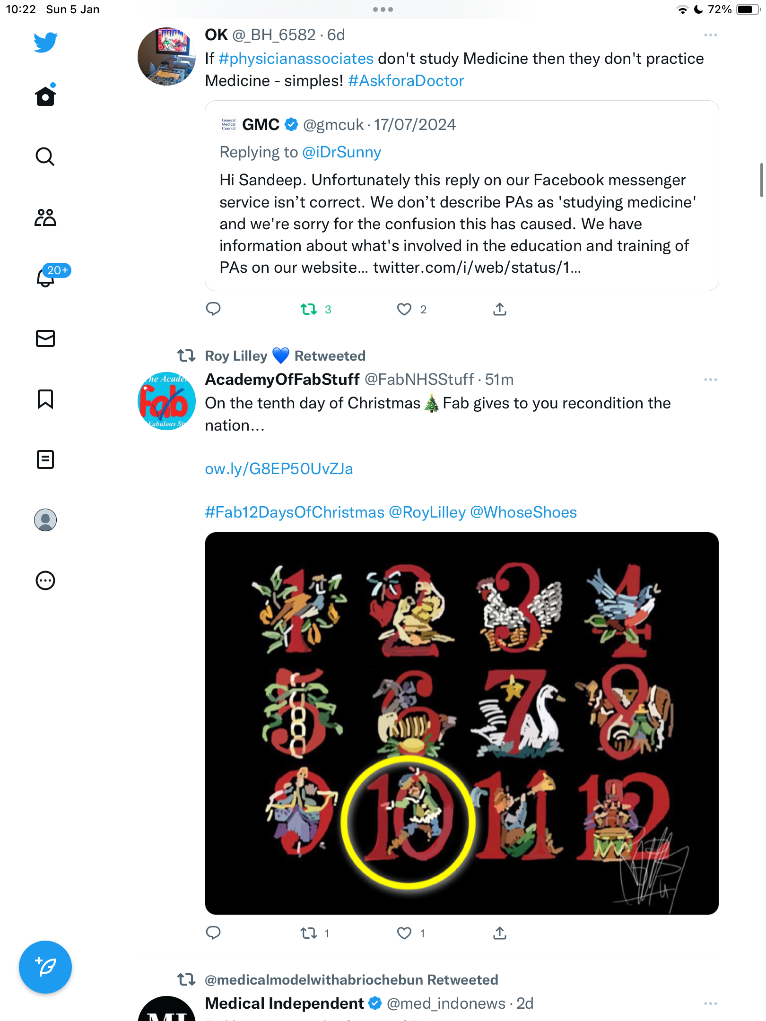
Task: Open more options for AcademyOfFabStuff tweet
Action: [710, 380]
